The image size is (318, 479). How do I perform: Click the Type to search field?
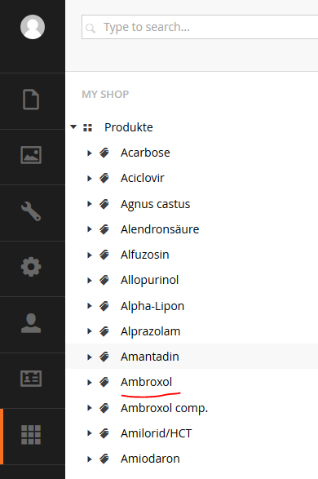point(200,27)
